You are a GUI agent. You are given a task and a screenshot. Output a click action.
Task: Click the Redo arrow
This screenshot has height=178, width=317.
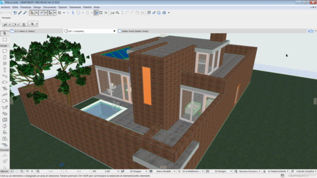pyautogui.click(x=8, y=13)
